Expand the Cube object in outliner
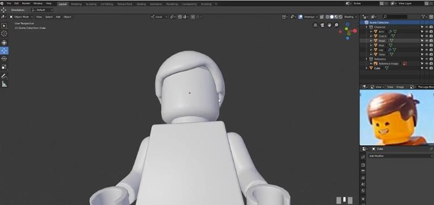Viewport: 434px width, 205px height. click(366, 68)
